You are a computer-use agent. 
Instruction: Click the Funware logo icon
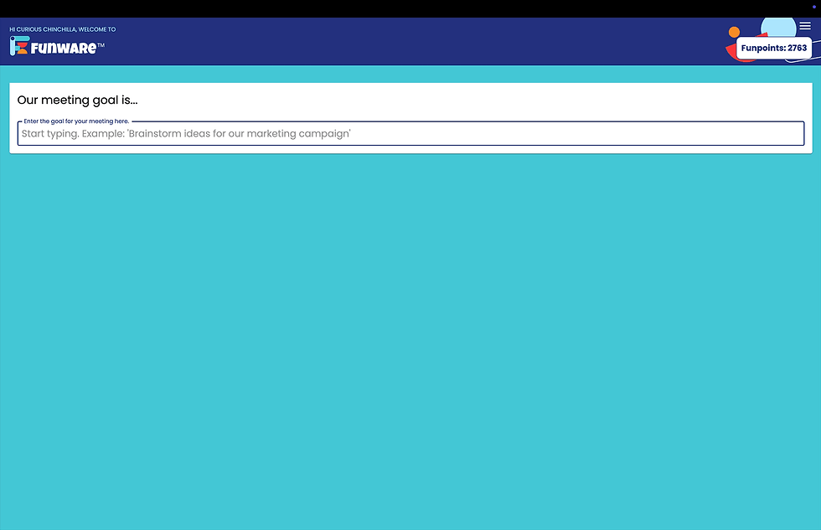[18, 45]
